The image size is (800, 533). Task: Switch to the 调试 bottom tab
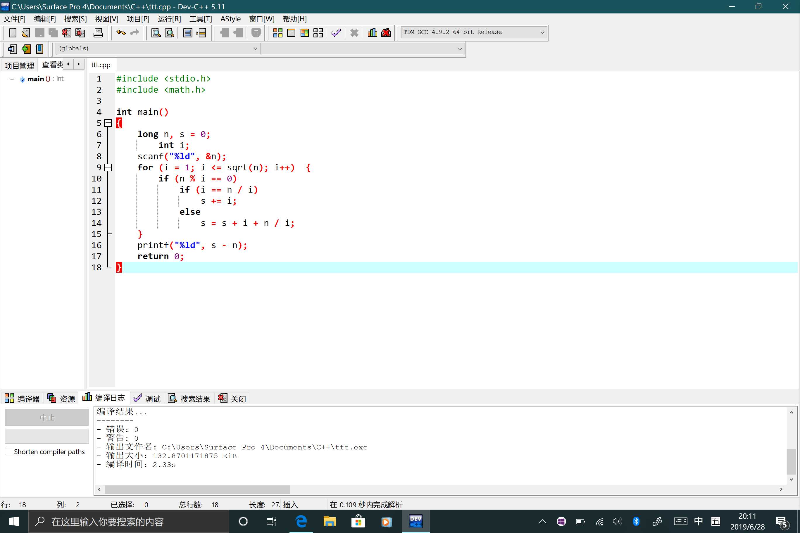146,398
